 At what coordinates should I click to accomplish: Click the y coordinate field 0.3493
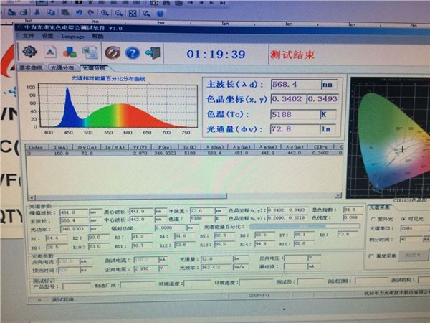click(322, 99)
